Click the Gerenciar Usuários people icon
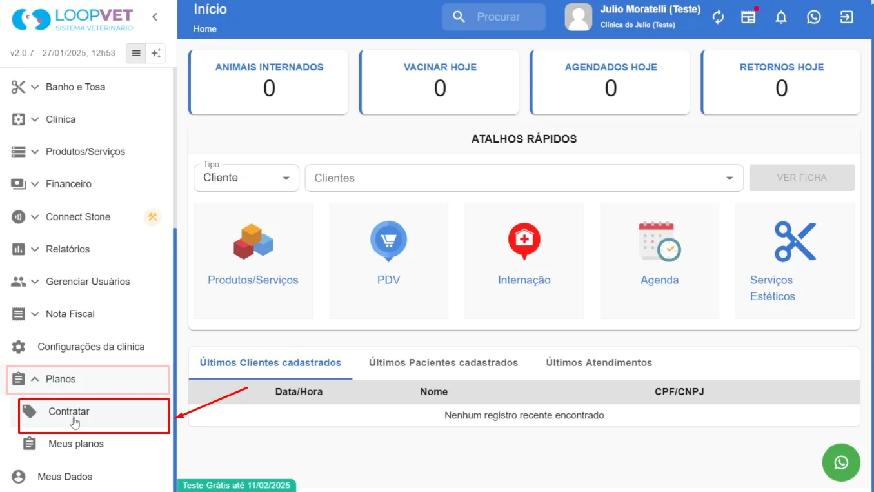The image size is (874, 492). 19,282
